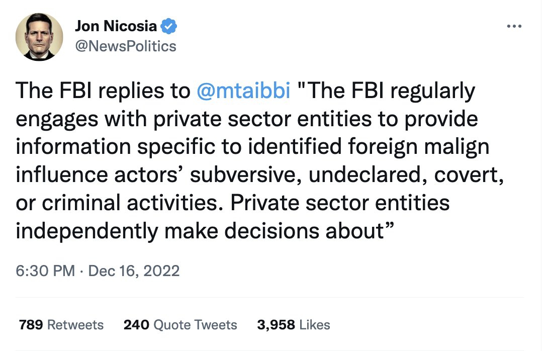Screen dimensions: 546x351
Task: Click the 240 quote count number
Action: tap(136, 325)
